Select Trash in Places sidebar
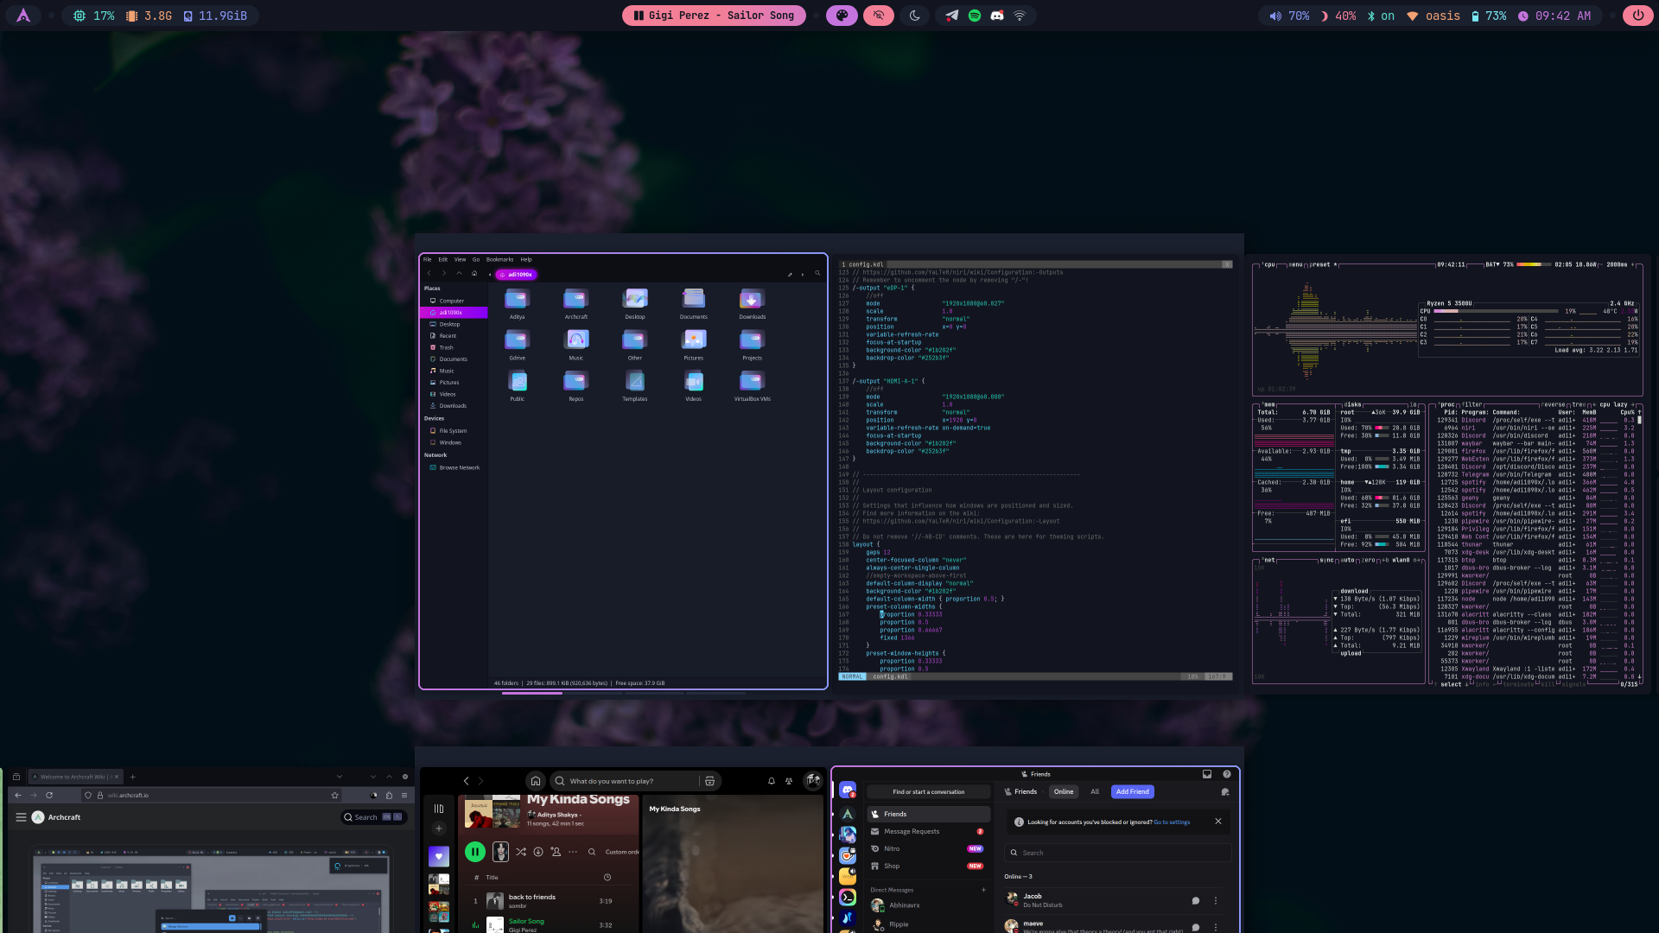This screenshot has width=1659, height=933. pos(446,347)
